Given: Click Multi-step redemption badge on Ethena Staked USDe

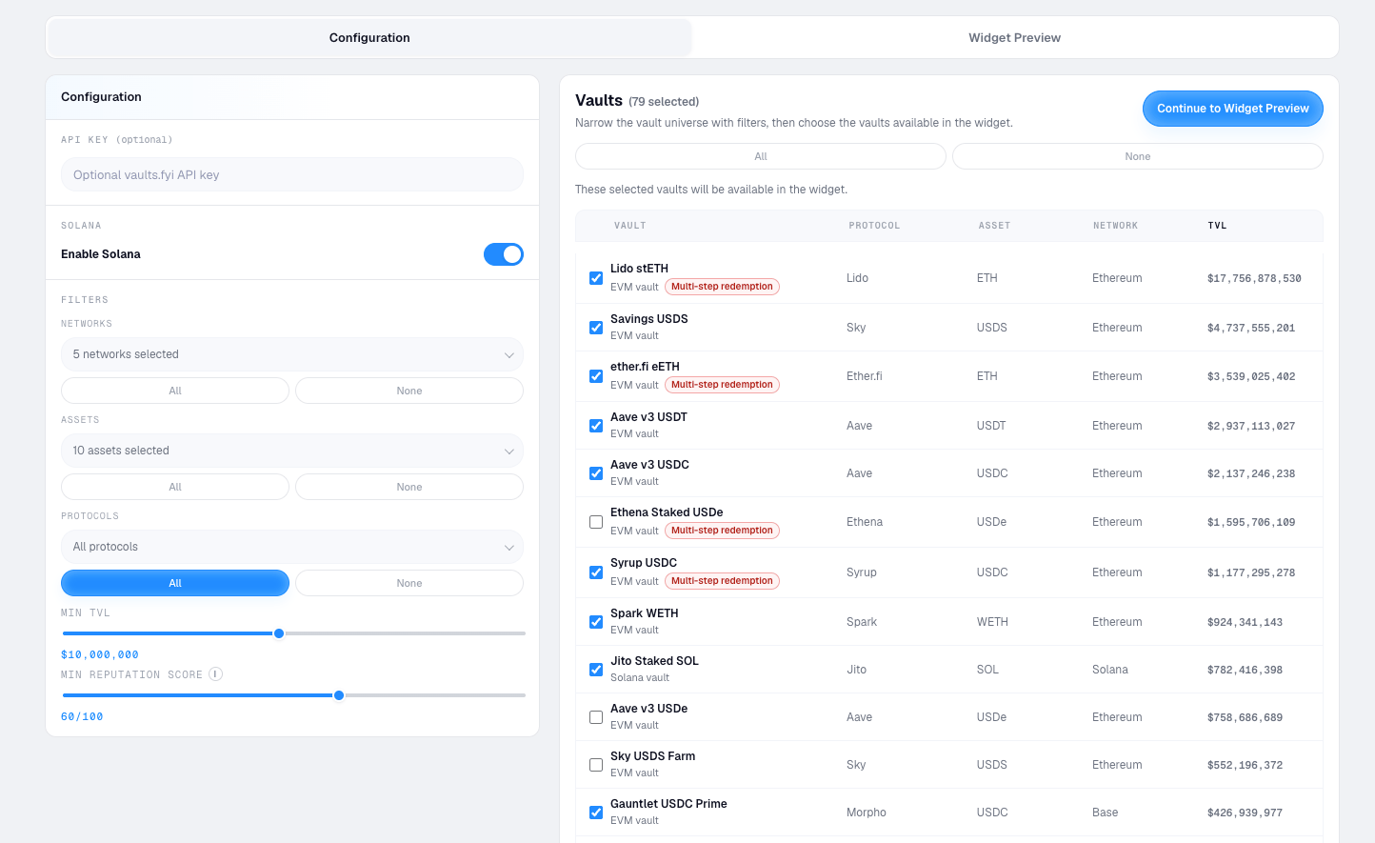Looking at the screenshot, I should (x=722, y=531).
